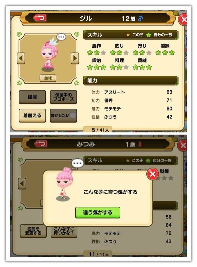This screenshot has height=267, width=197.
Task: Toggle the 嫁がせたい checkbox
Action: (73, 115)
